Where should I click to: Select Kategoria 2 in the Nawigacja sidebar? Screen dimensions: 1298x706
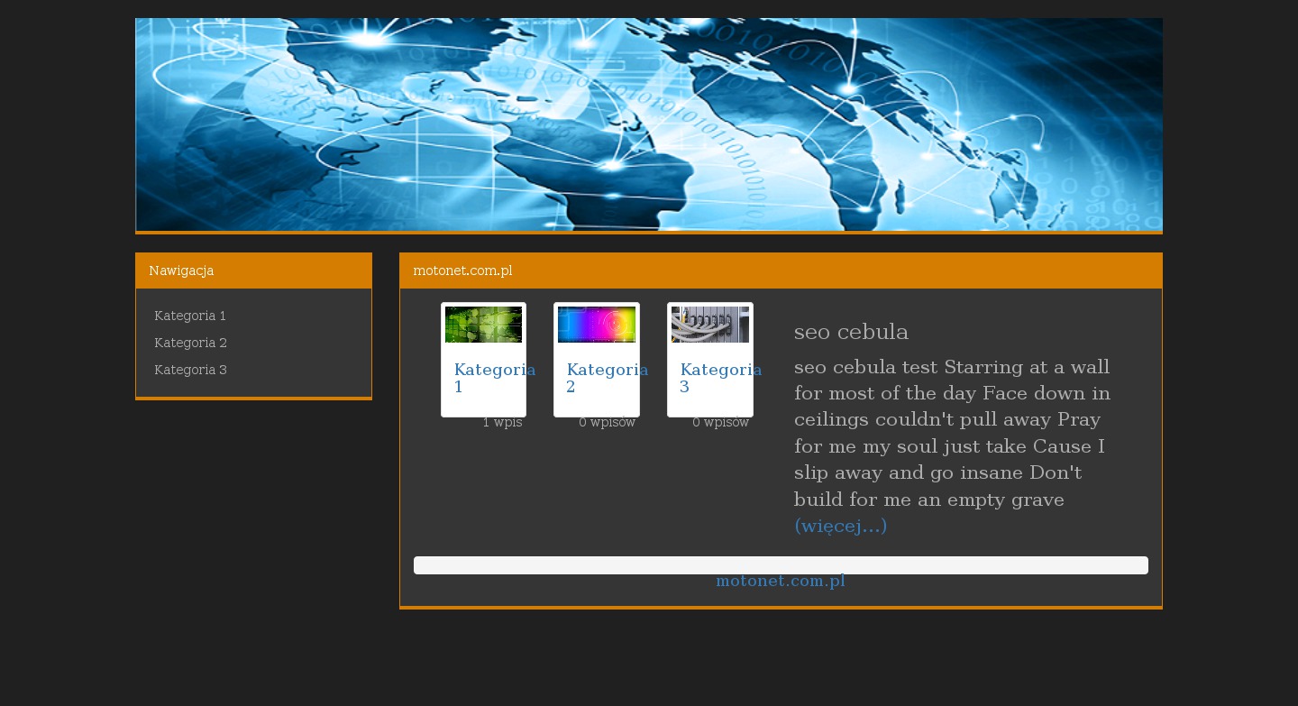190,343
